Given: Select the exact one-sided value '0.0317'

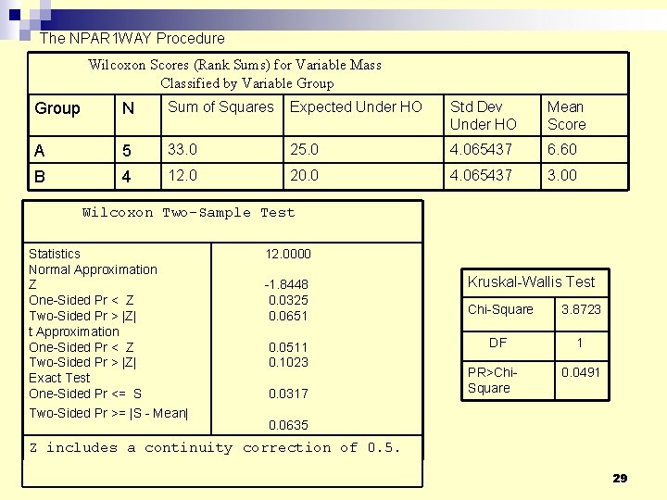Looking at the screenshot, I should 288,394.
